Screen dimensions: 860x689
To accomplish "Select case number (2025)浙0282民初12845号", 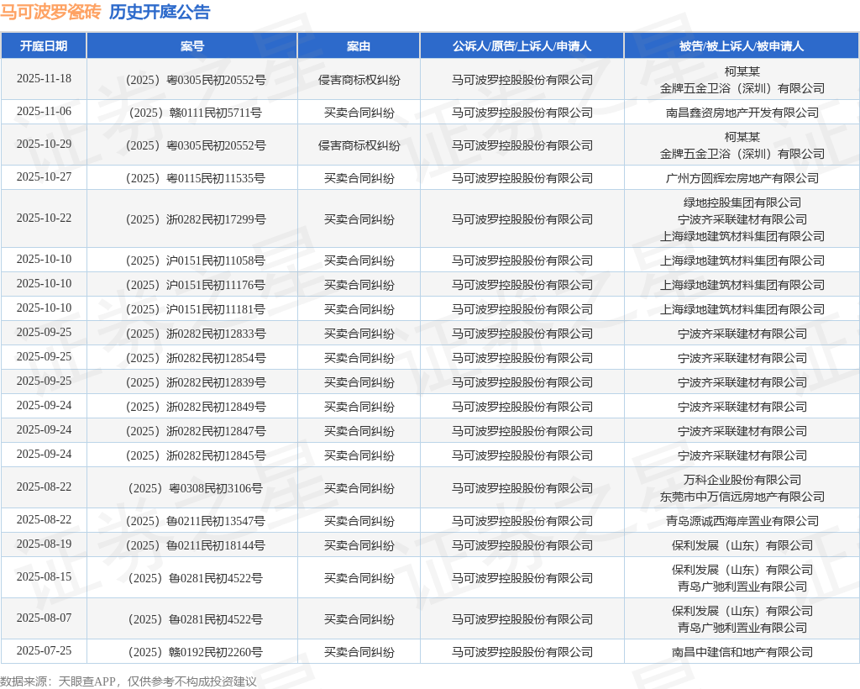I will point(195,455).
